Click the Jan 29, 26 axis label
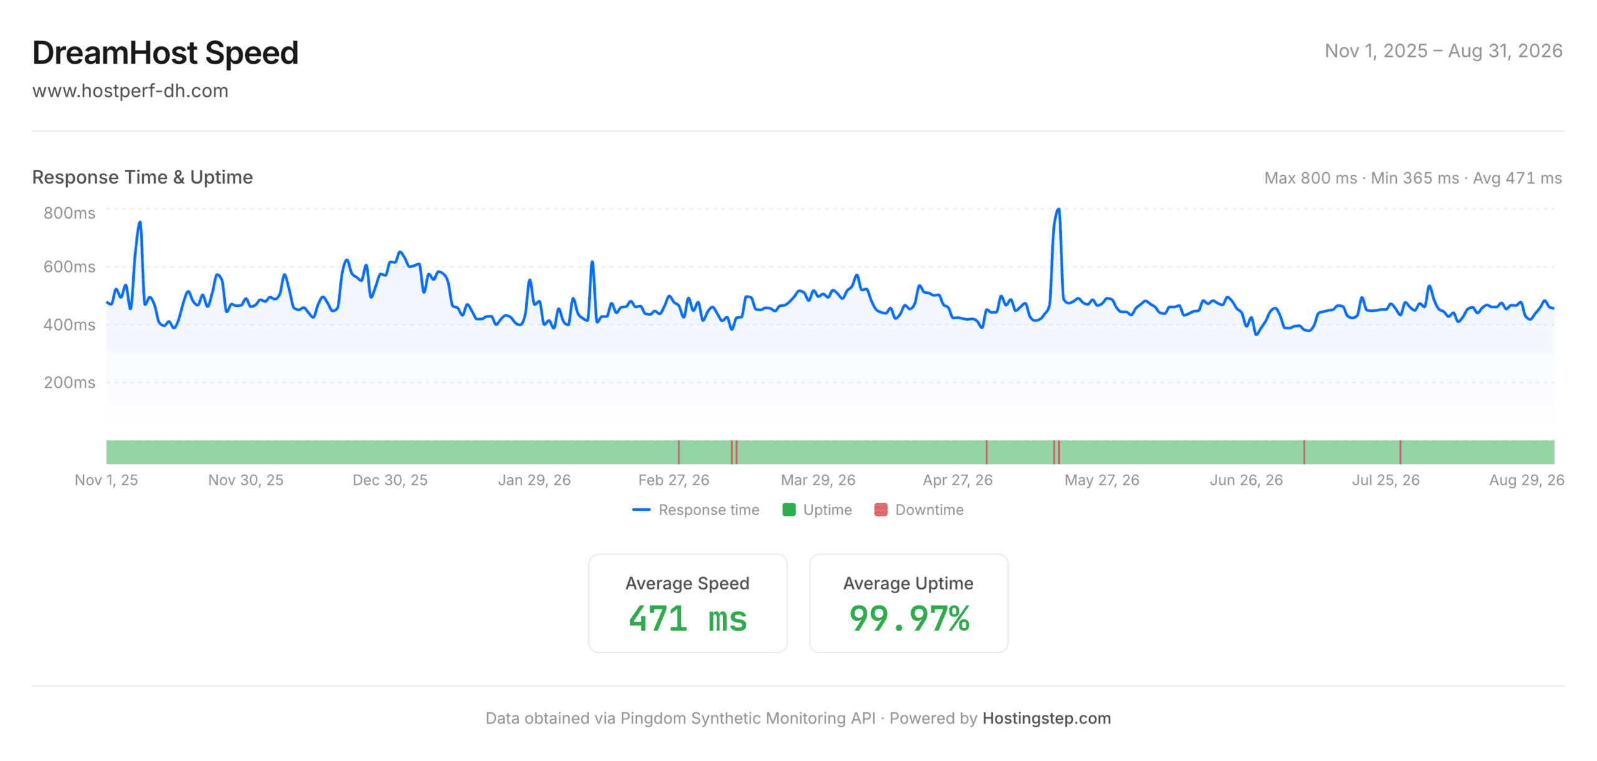Image resolution: width=1597 pixels, height=761 pixels. (x=534, y=480)
